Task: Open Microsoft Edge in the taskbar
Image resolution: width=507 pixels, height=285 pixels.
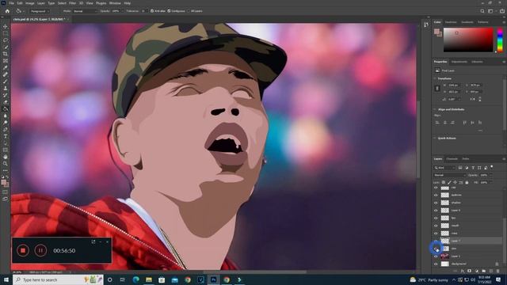Action: (x=135, y=279)
